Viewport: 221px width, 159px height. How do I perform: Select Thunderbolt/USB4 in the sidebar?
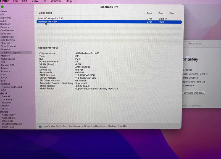click(12, 87)
